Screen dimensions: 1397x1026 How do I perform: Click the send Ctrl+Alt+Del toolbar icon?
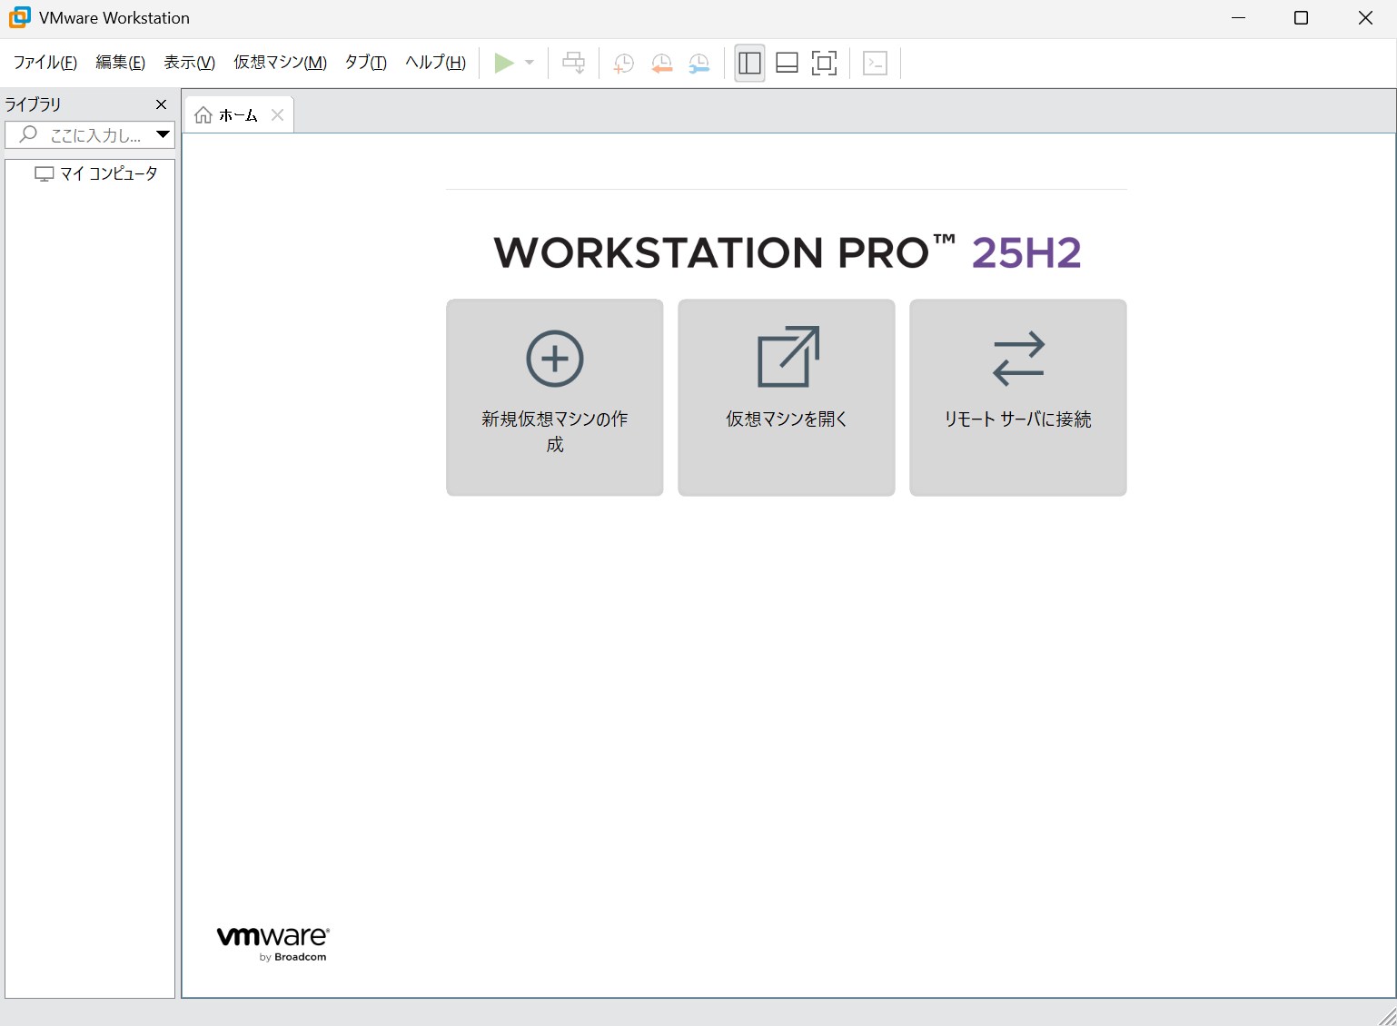[573, 63]
